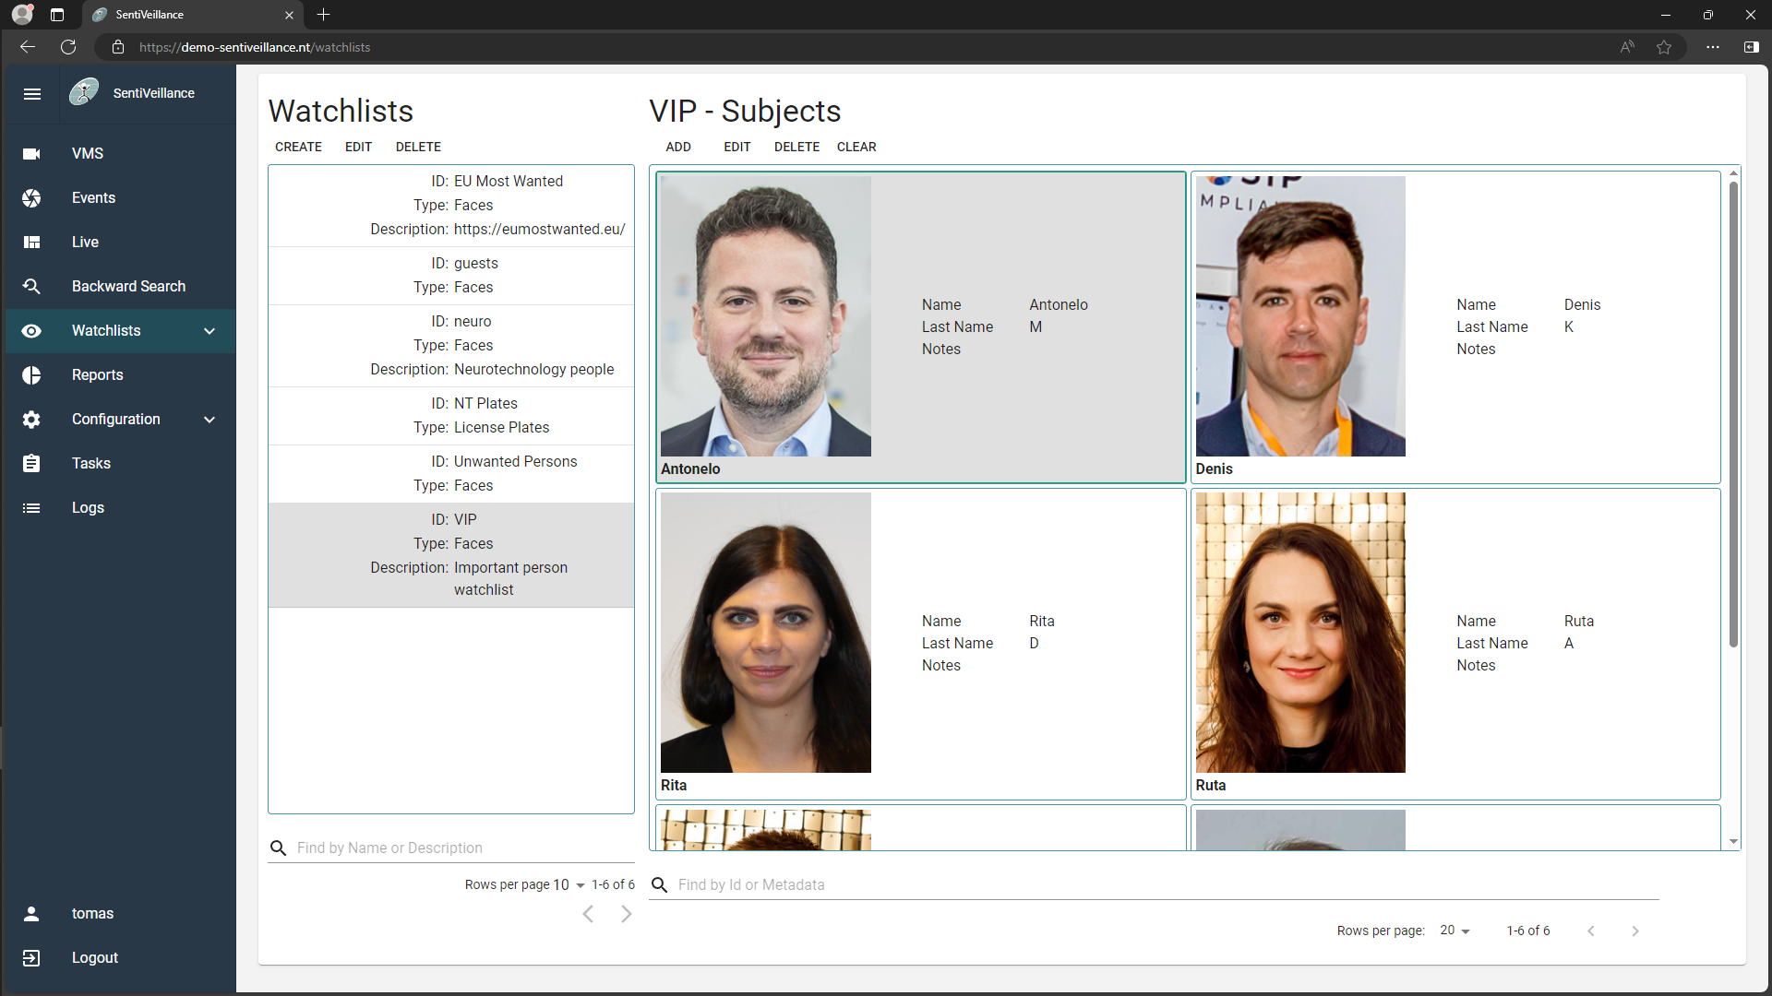Click DELETE subject button
Screen dimensions: 1772x996
click(x=796, y=147)
